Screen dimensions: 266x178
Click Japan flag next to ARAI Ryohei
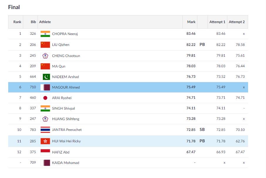(45, 98)
